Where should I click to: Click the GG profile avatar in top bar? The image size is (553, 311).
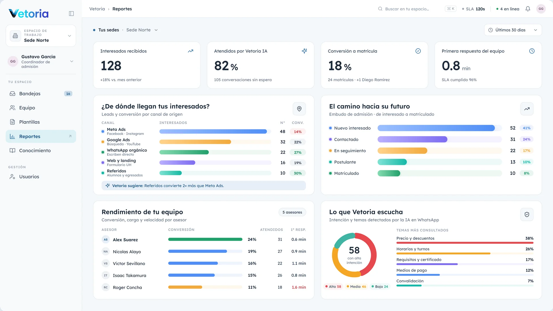pyautogui.click(x=541, y=9)
